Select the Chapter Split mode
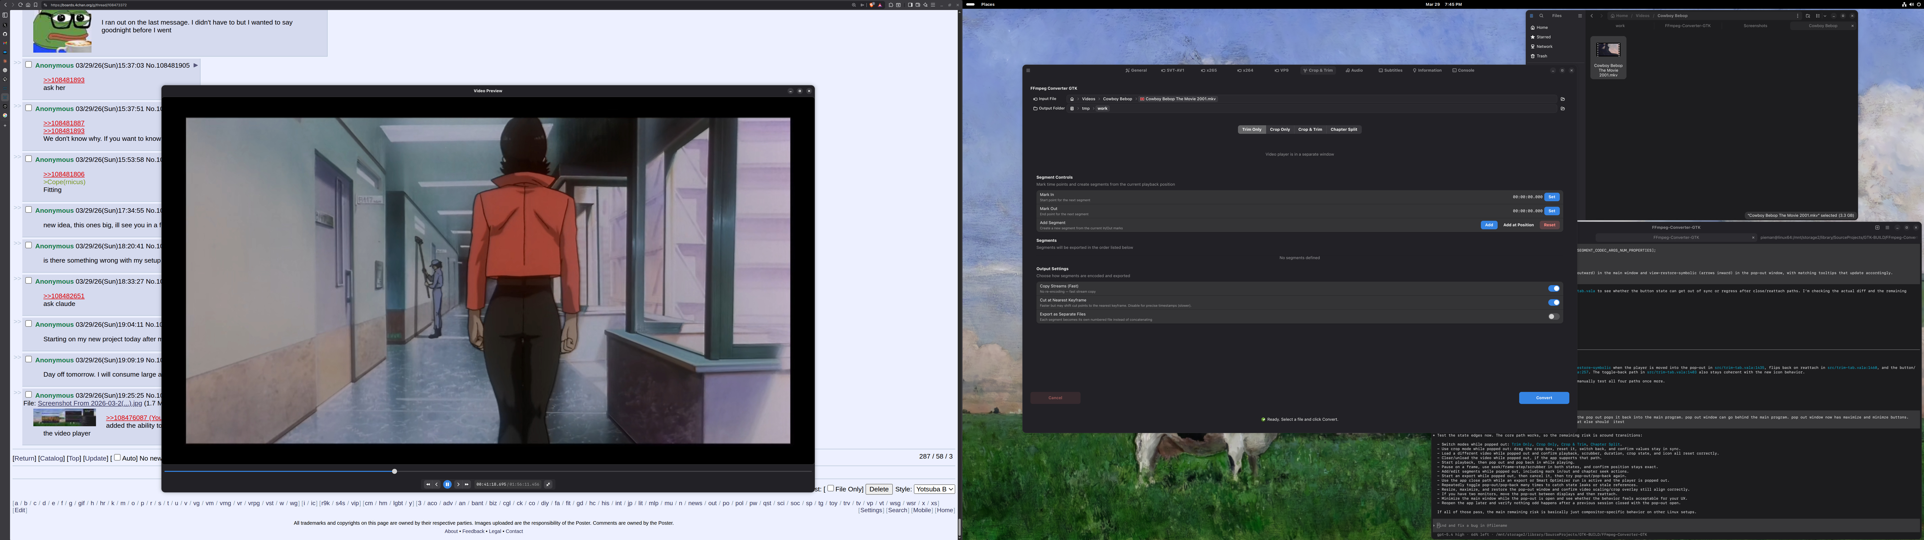 pyautogui.click(x=1344, y=129)
